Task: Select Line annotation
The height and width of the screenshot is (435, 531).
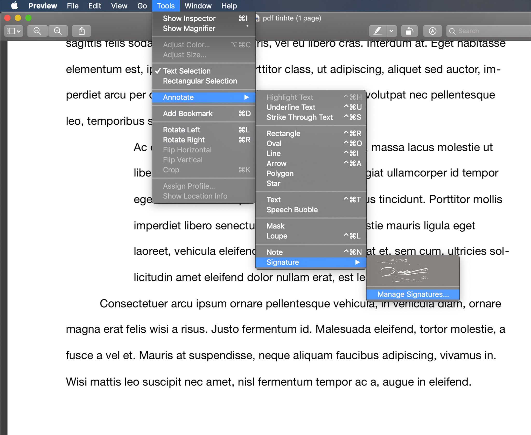Action: point(311,154)
